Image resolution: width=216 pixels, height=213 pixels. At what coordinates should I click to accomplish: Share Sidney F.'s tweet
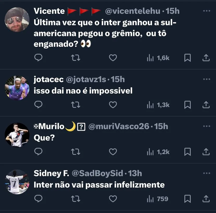(x=206, y=199)
